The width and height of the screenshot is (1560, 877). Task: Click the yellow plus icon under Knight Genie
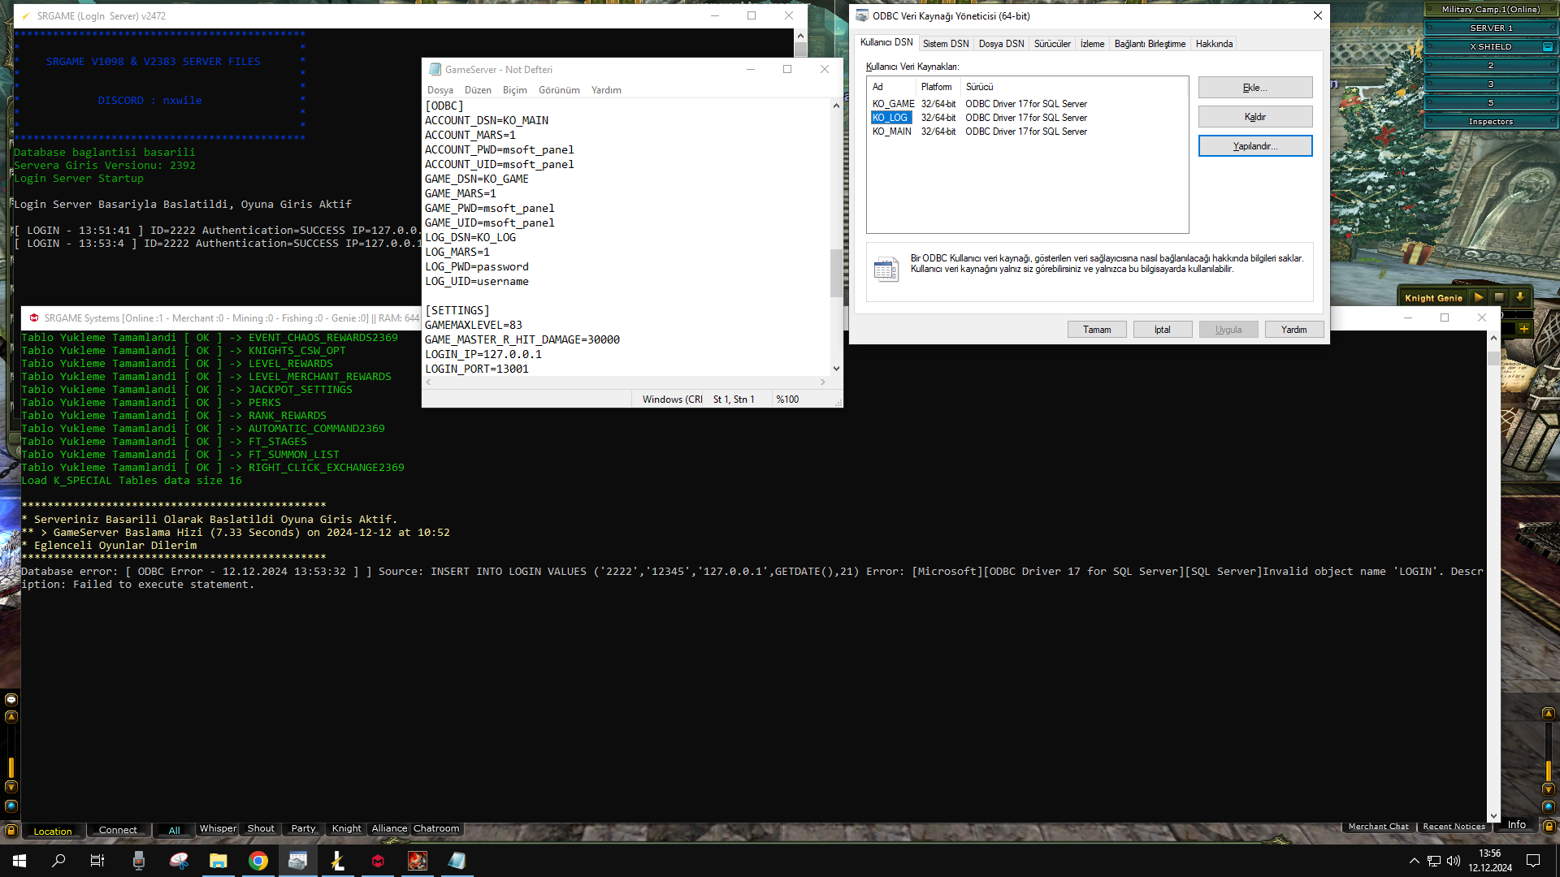click(x=1524, y=329)
